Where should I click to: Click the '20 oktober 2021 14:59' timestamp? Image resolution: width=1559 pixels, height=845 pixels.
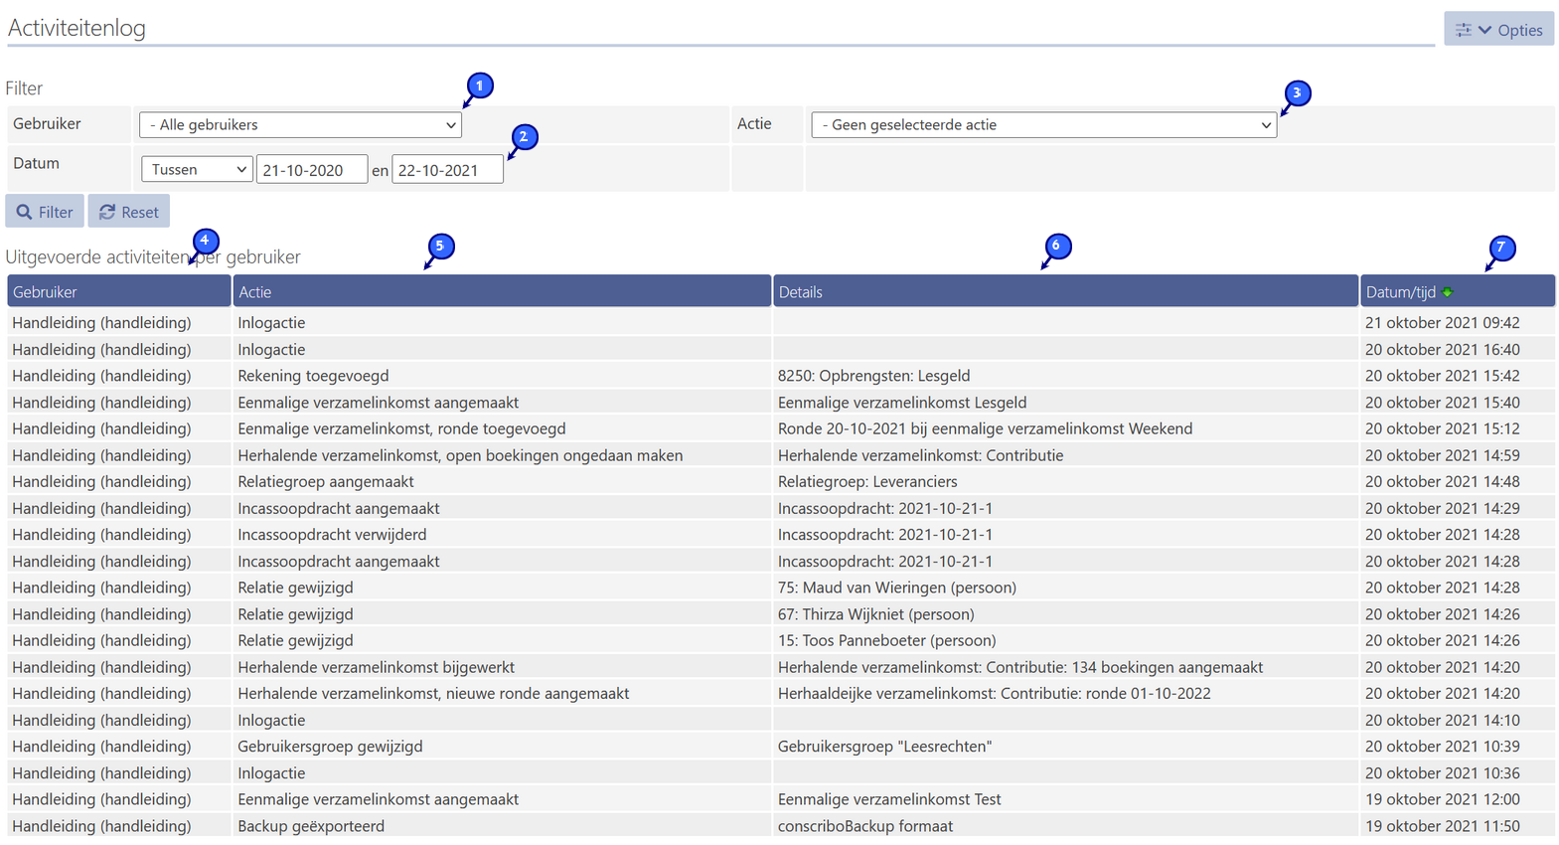(x=1443, y=455)
